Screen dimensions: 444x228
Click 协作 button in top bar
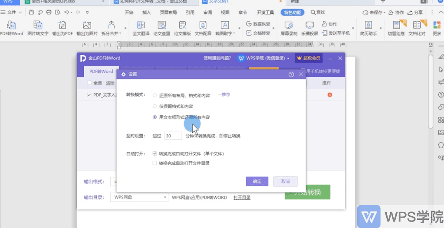coord(396,13)
